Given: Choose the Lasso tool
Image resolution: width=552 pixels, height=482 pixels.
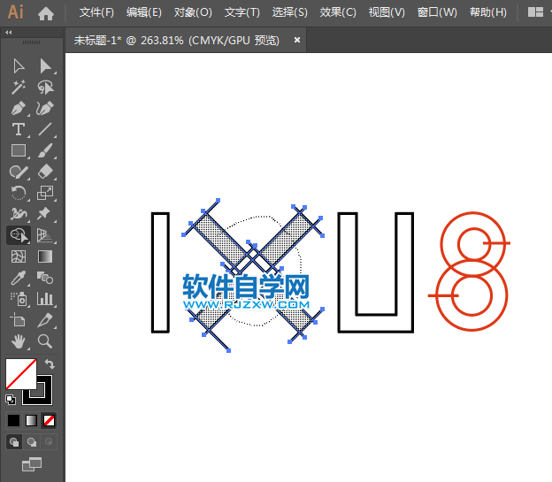Looking at the screenshot, I should click(x=45, y=88).
